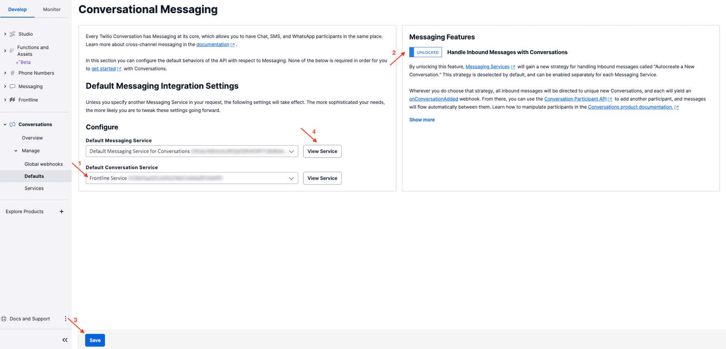726x349 pixels.
Task: Expand the Functions and Assets section
Action: click(5, 51)
